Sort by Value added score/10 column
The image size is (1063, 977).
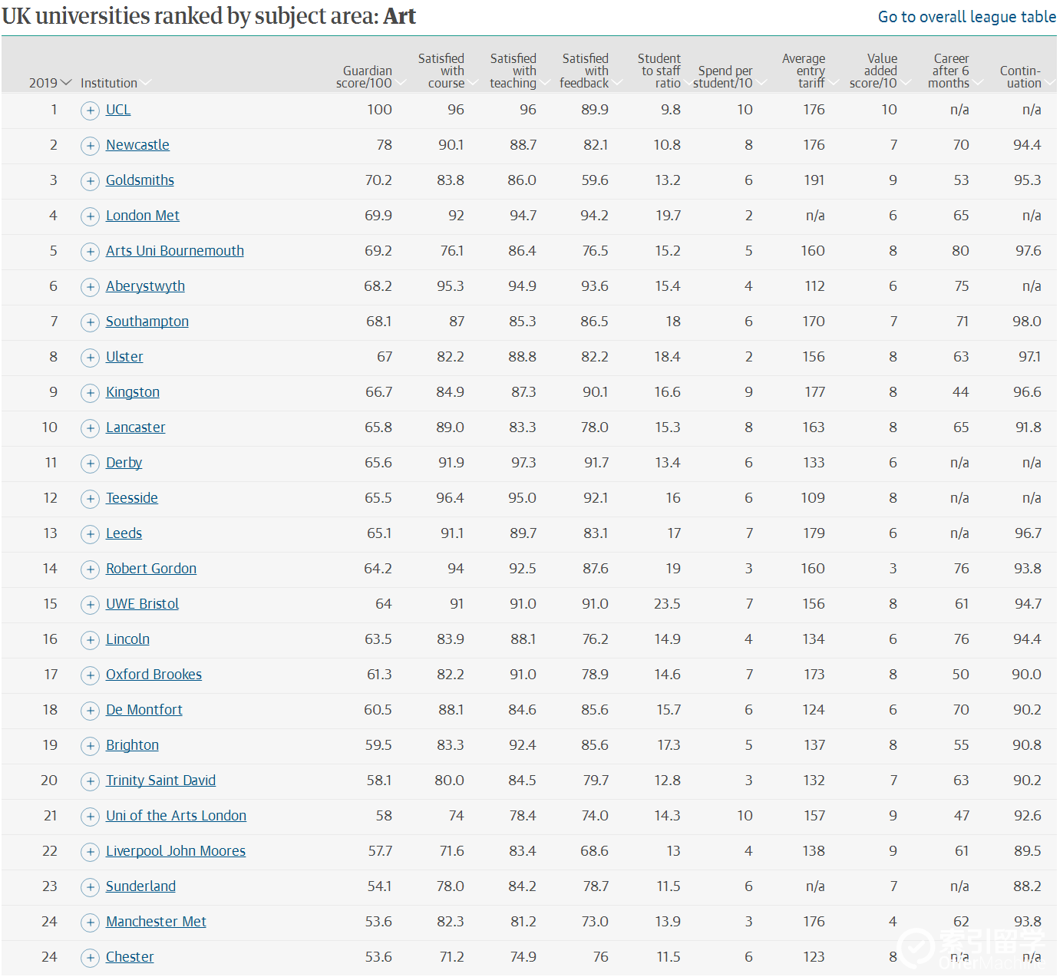click(880, 71)
